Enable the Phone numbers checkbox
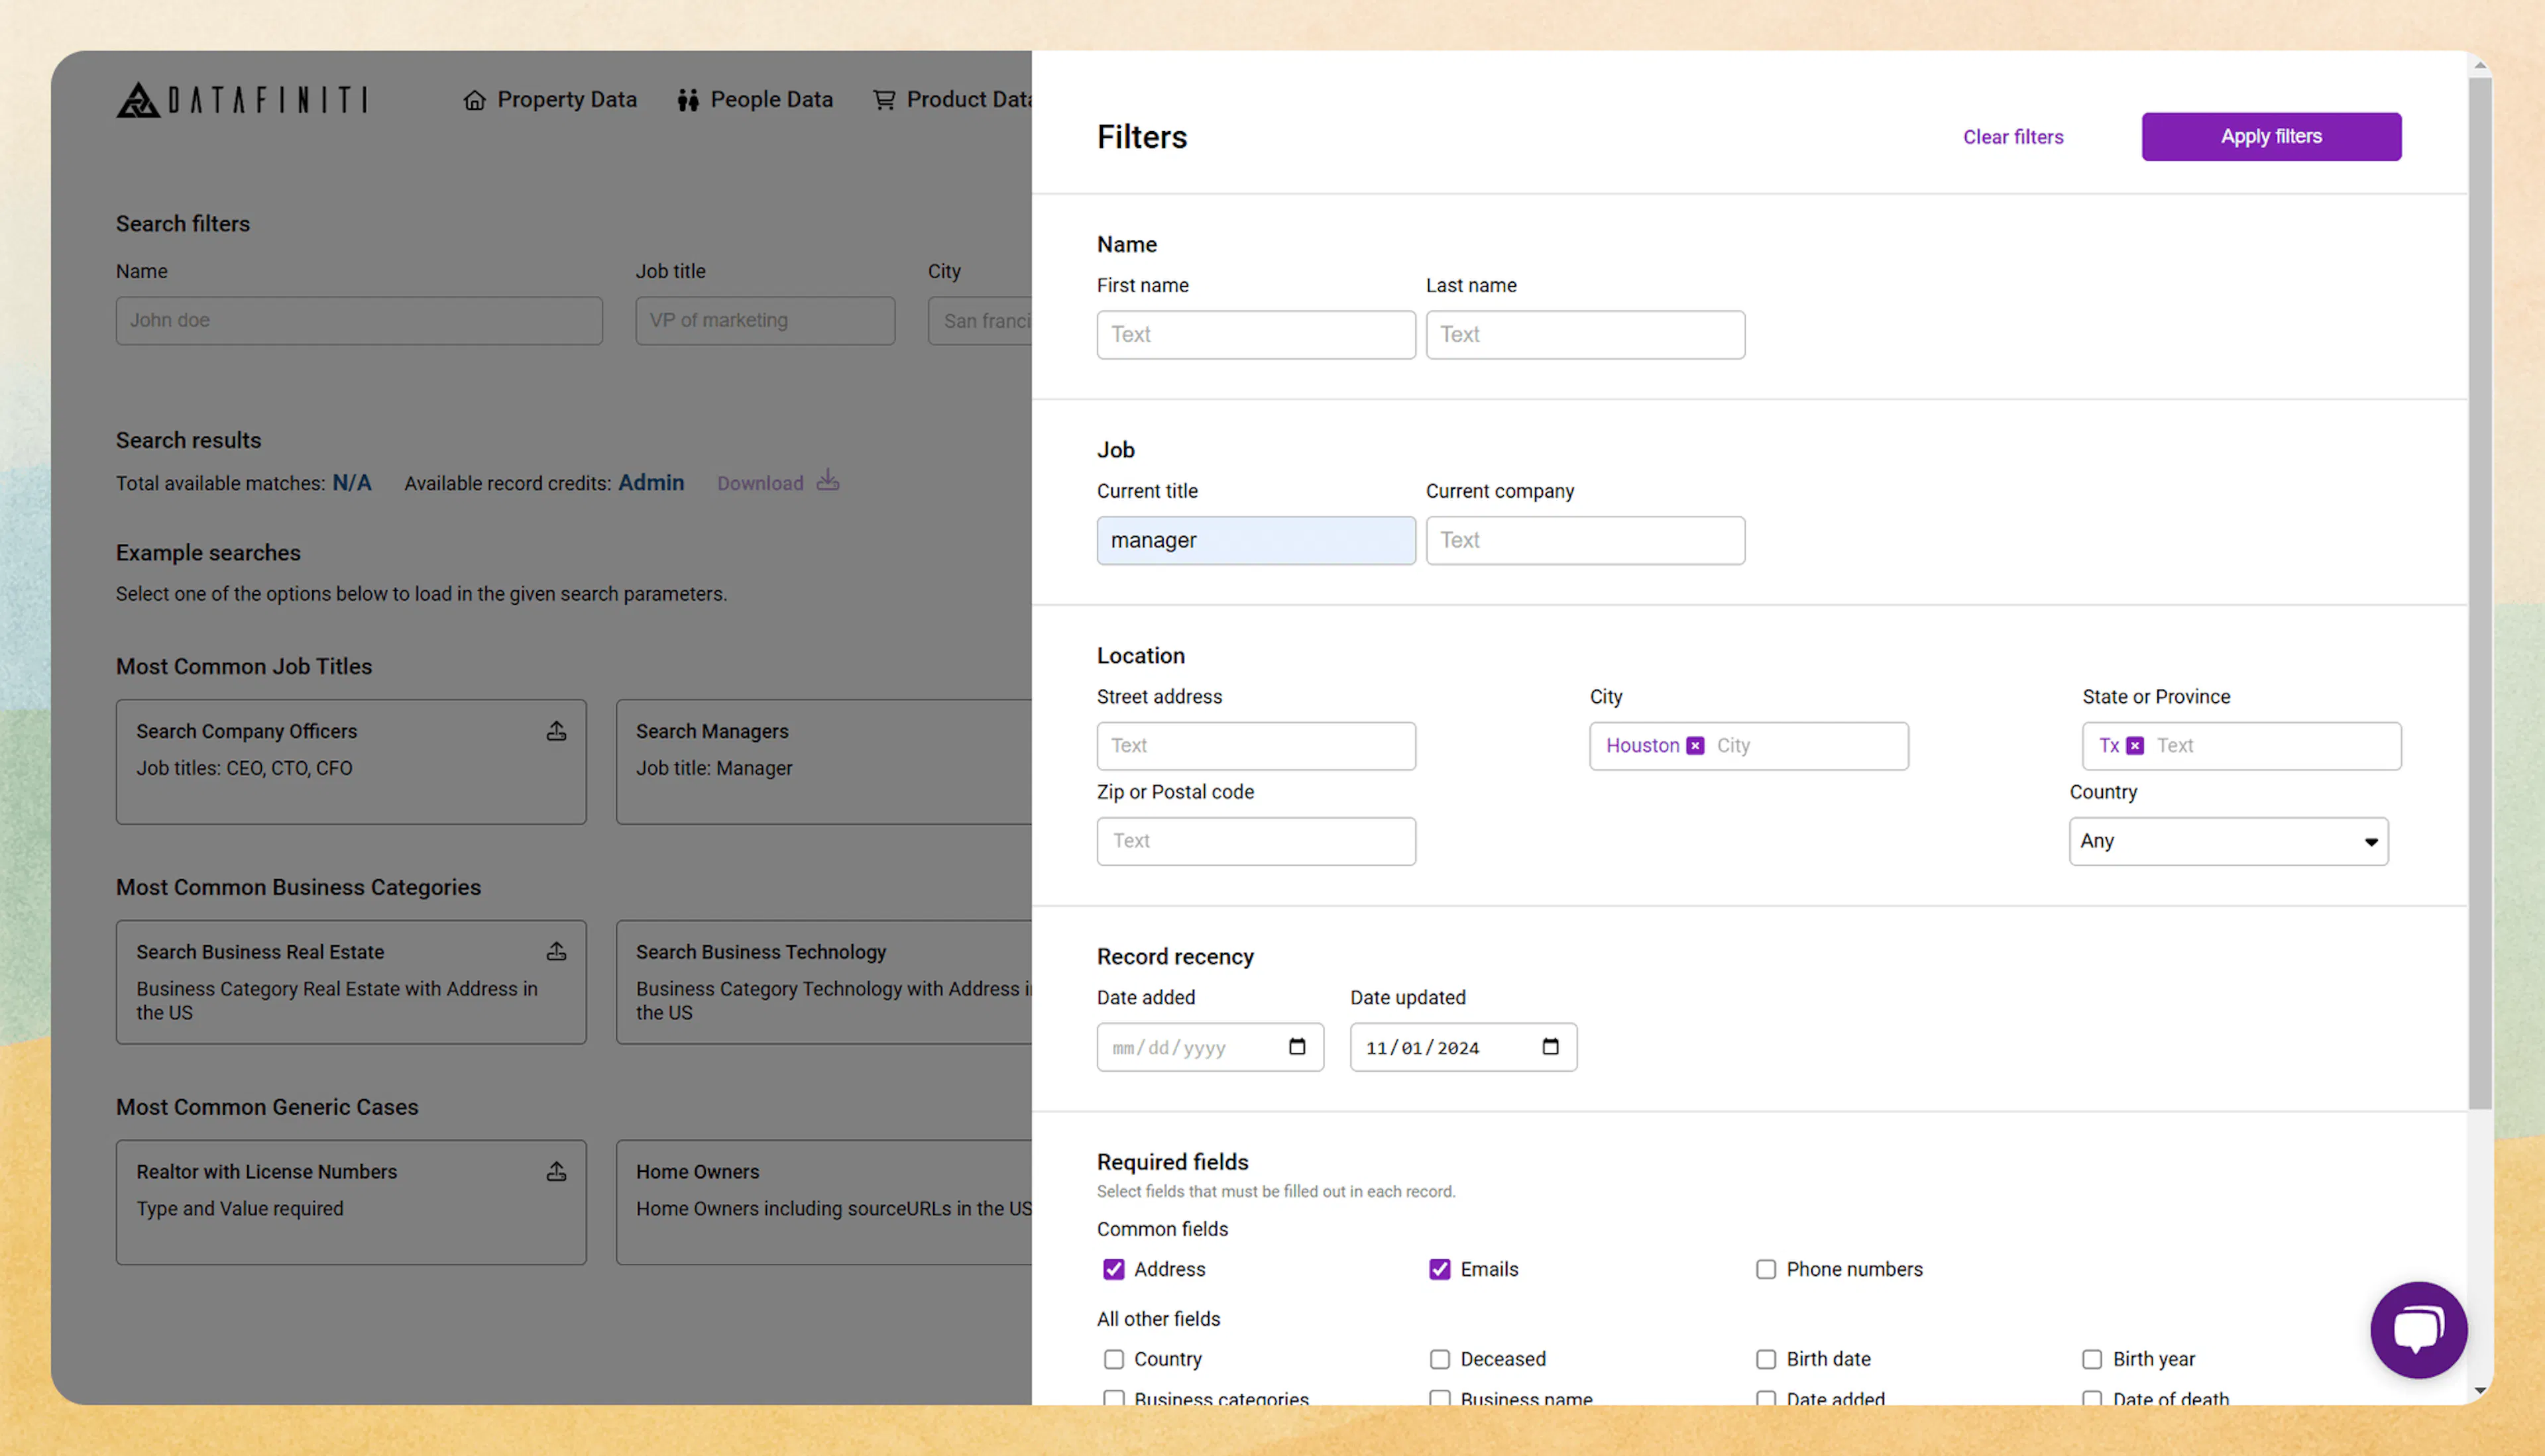Image resolution: width=2545 pixels, height=1456 pixels. pyautogui.click(x=1766, y=1269)
